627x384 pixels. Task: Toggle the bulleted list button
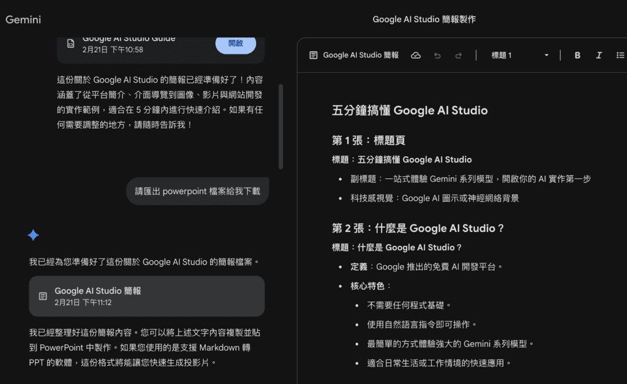point(620,55)
